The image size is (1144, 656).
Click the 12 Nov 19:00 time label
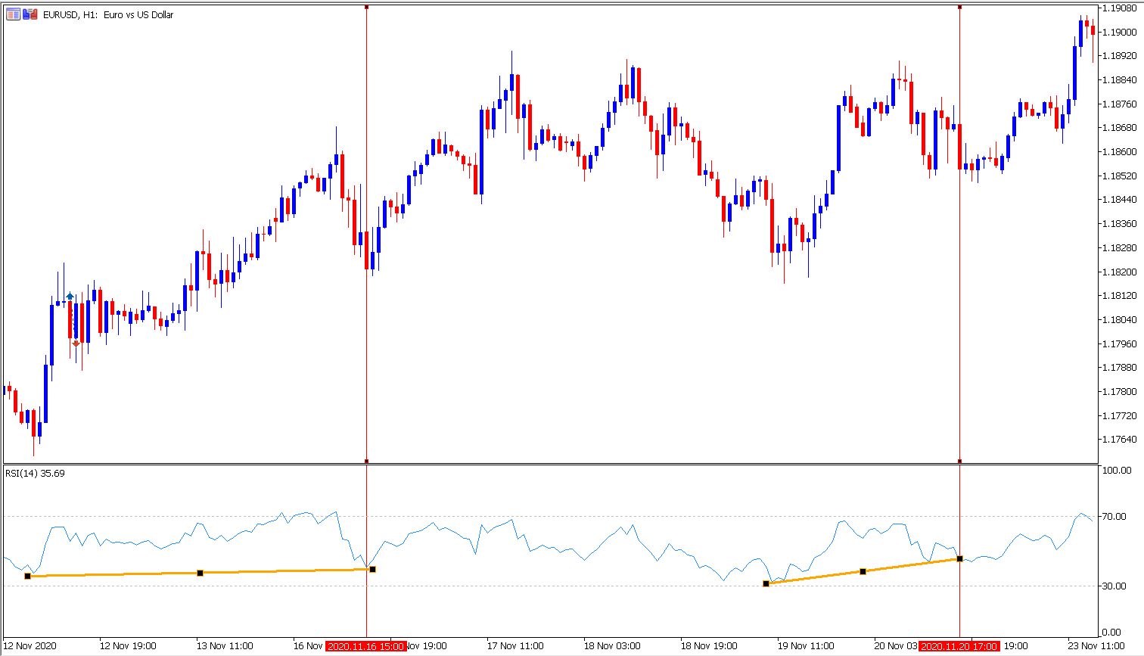[x=128, y=646]
